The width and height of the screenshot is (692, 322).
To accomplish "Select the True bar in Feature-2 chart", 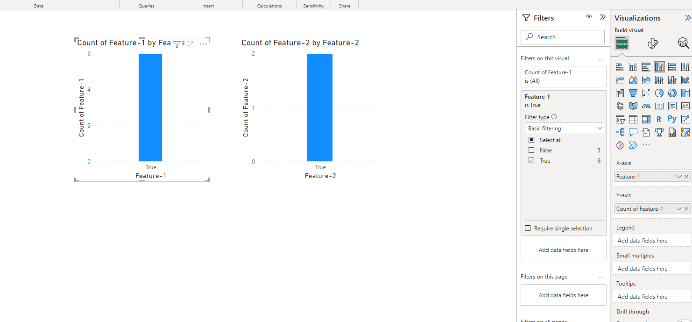I will click(x=320, y=107).
